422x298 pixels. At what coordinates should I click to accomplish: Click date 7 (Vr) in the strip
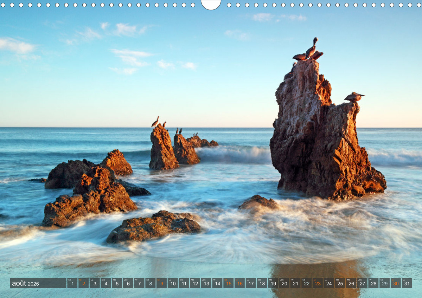139,283
